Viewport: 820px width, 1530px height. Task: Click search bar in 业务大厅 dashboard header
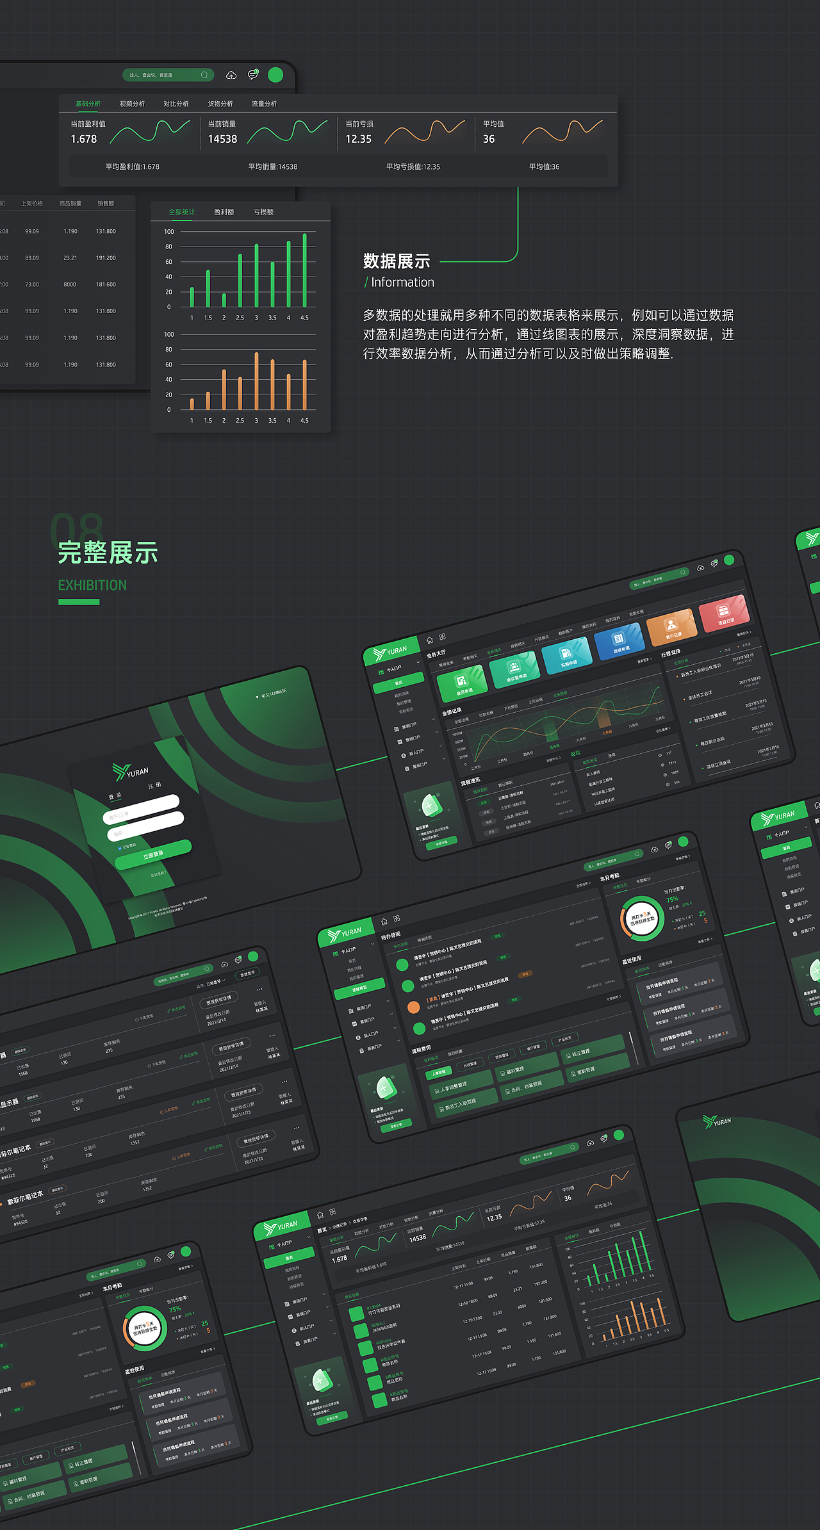(660, 578)
